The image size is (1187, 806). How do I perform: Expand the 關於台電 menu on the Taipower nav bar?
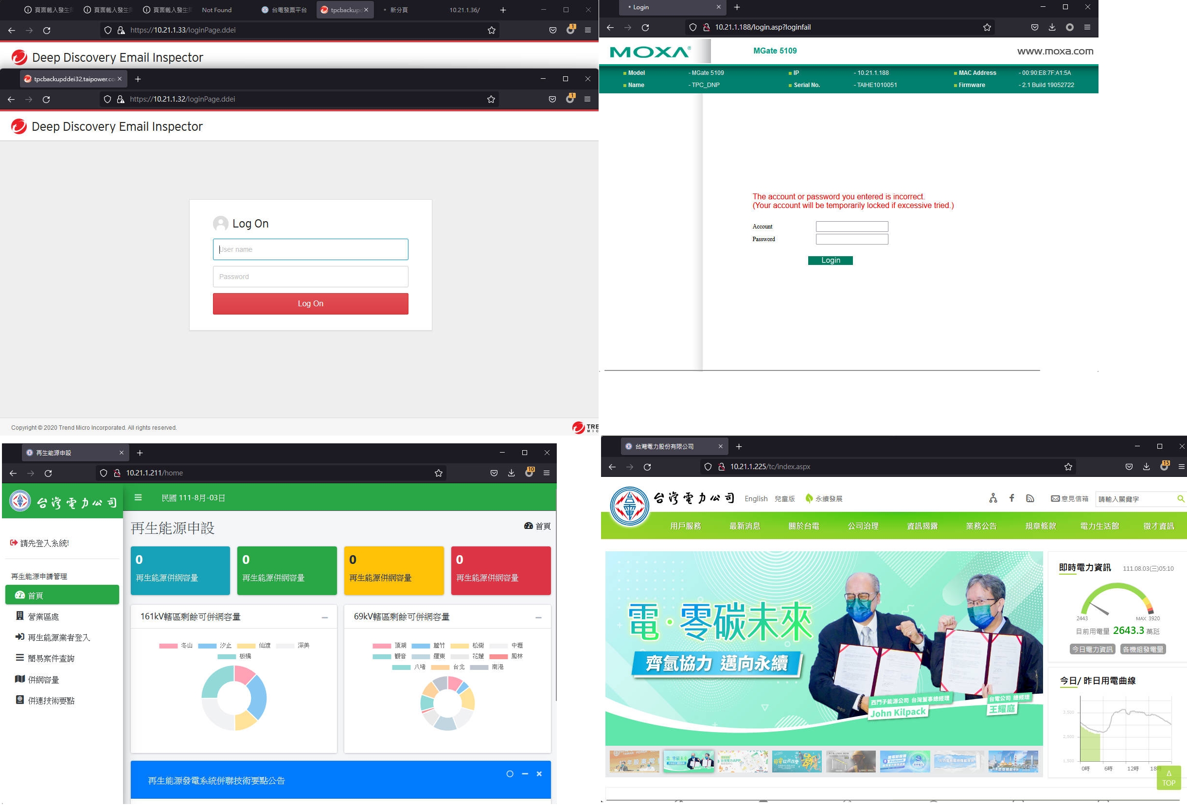[x=804, y=526]
